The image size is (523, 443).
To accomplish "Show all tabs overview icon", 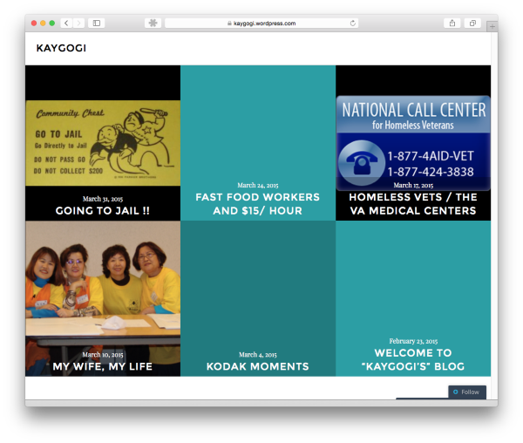I will click(x=472, y=23).
